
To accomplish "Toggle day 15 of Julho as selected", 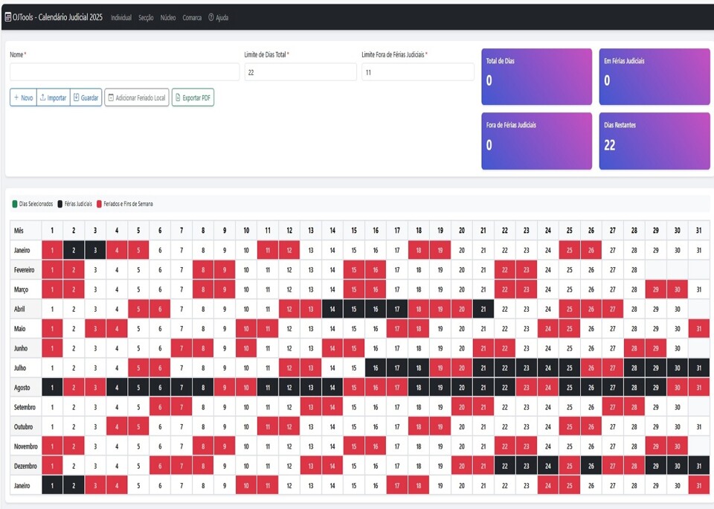I will tap(354, 367).
